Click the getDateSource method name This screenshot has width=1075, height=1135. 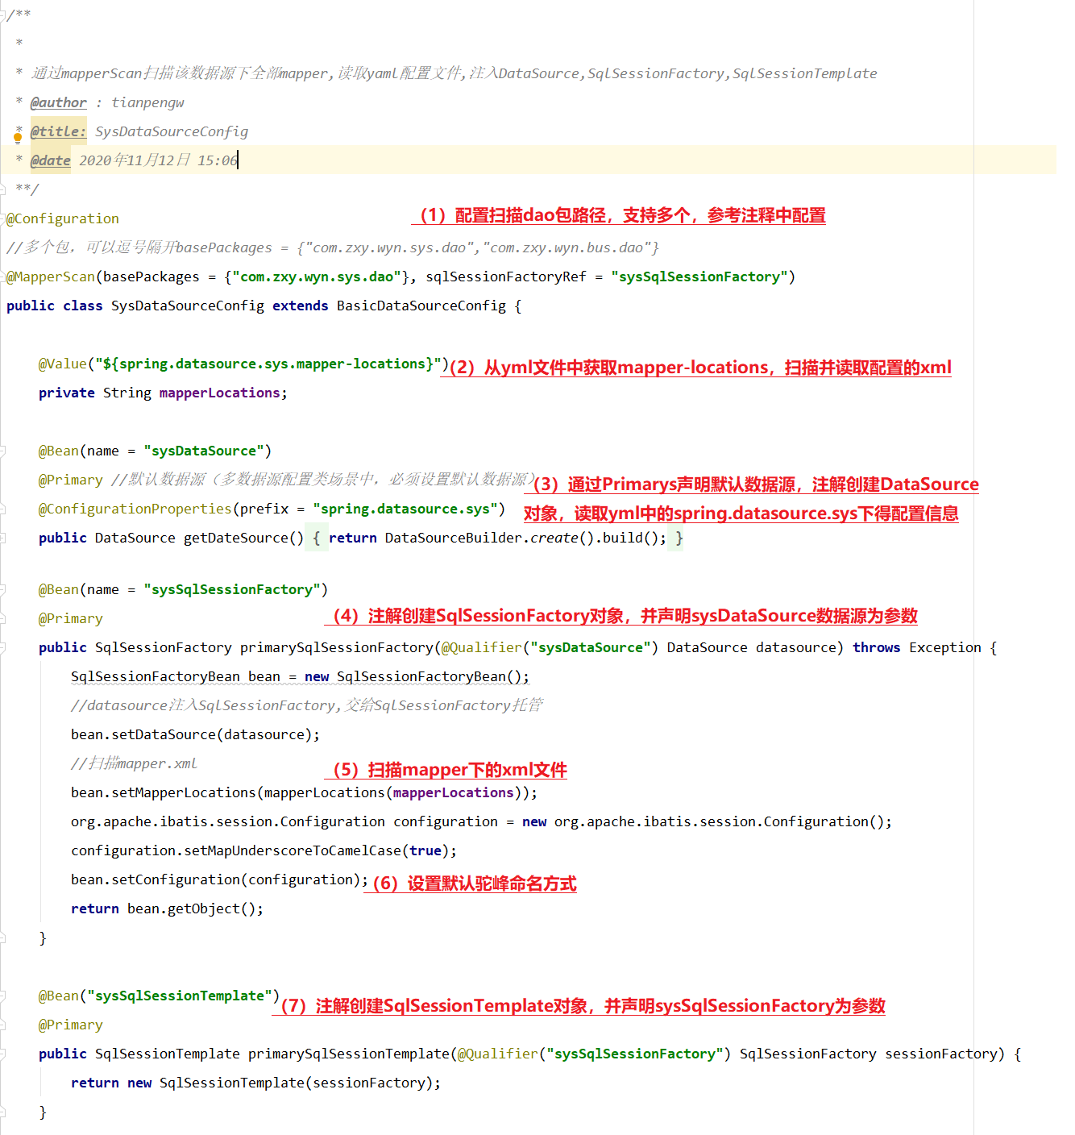[x=236, y=538]
